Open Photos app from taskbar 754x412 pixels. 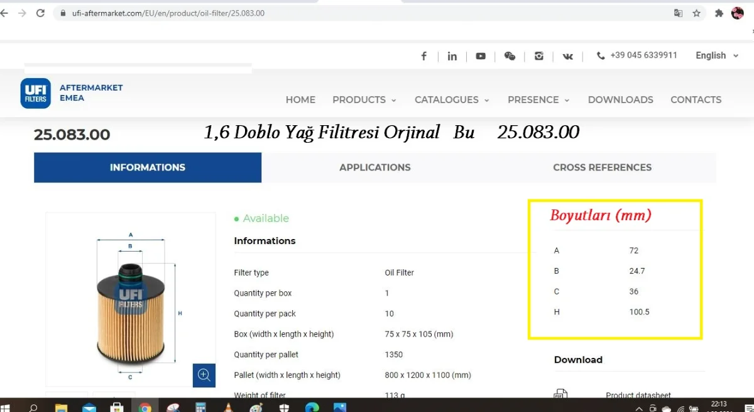[x=340, y=408]
